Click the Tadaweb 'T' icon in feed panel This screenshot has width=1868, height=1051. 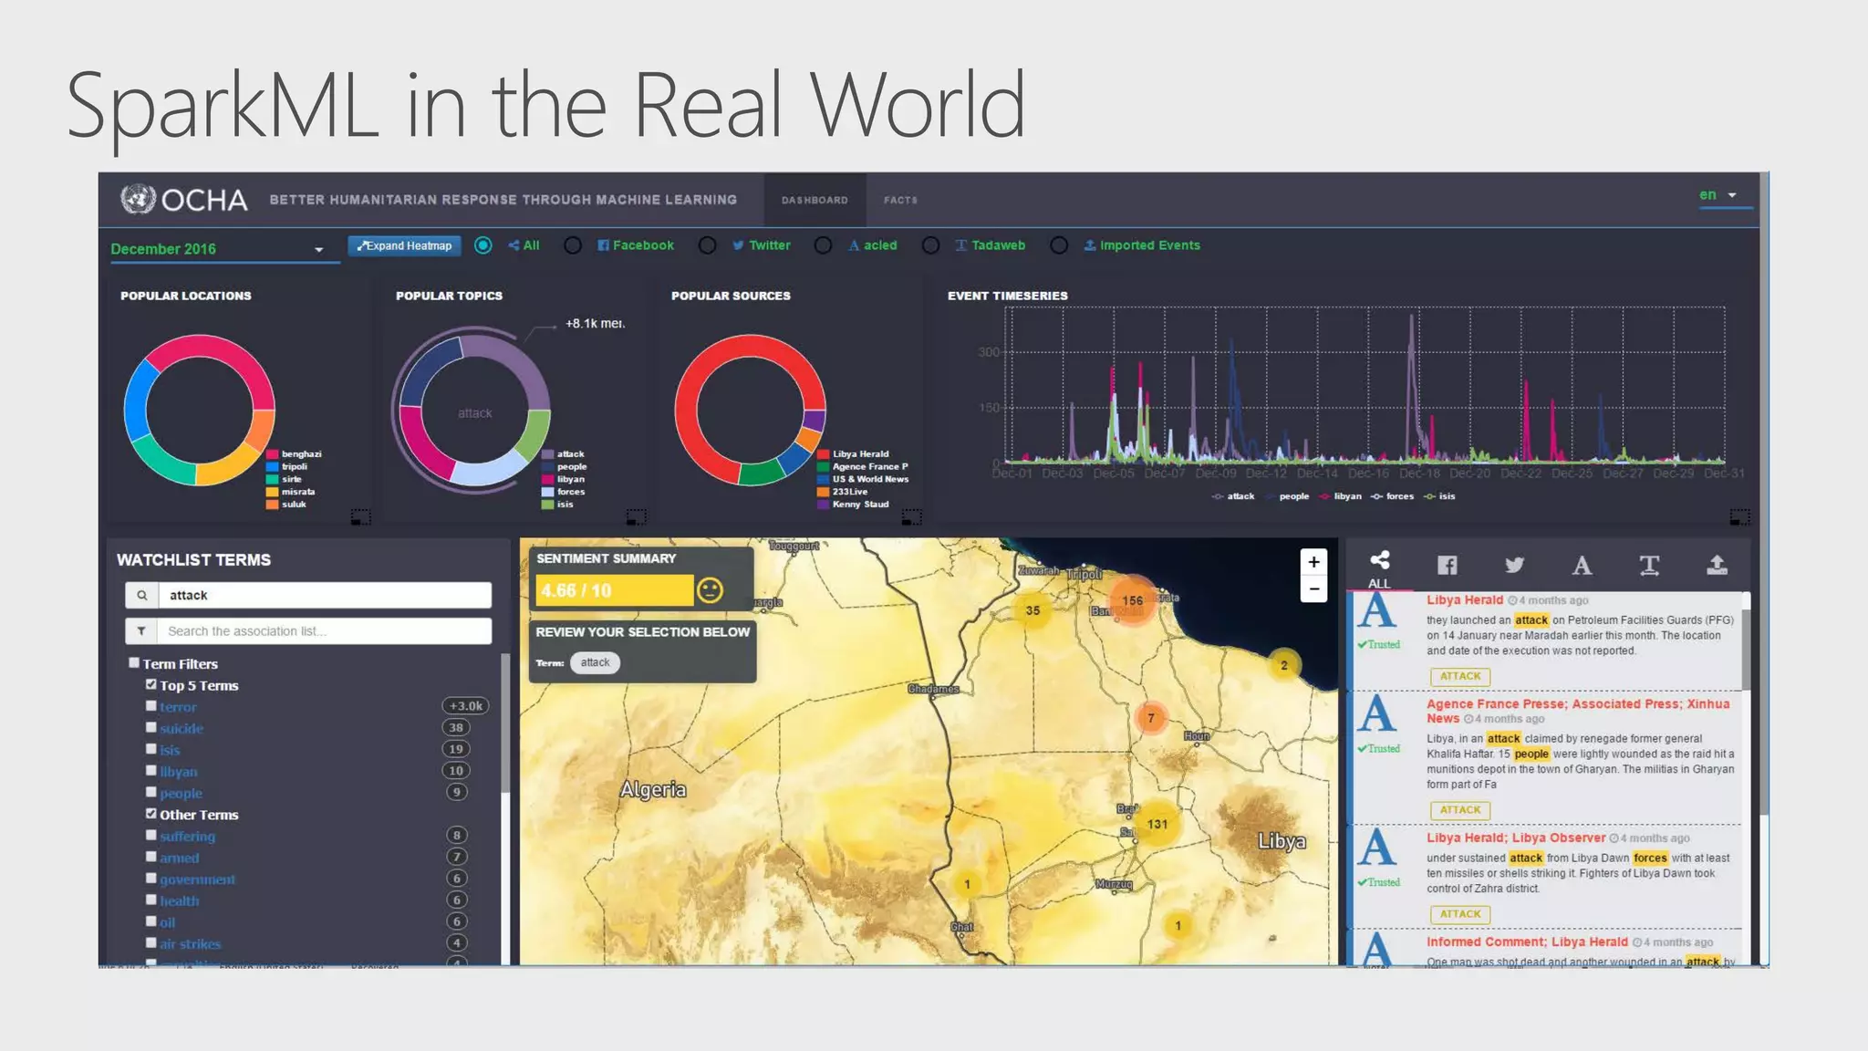[1649, 566]
